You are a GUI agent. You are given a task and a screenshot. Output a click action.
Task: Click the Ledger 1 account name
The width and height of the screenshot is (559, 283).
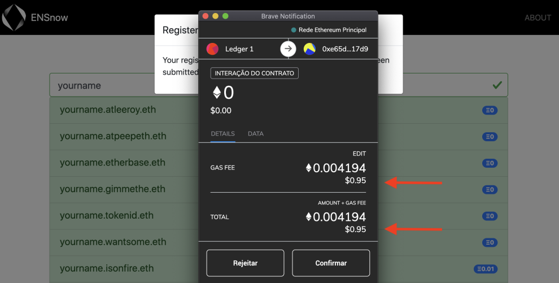239,49
